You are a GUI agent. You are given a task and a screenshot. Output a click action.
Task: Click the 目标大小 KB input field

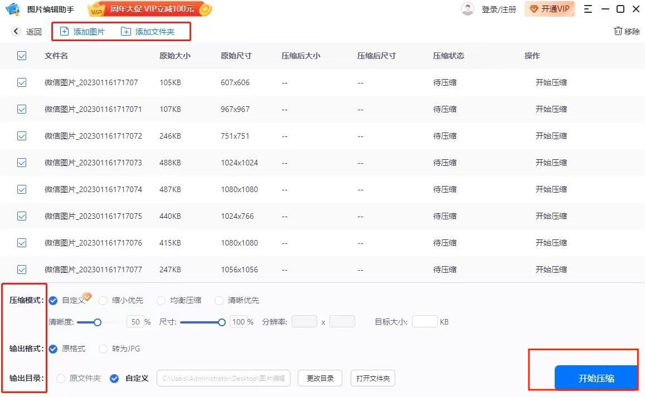(424, 321)
